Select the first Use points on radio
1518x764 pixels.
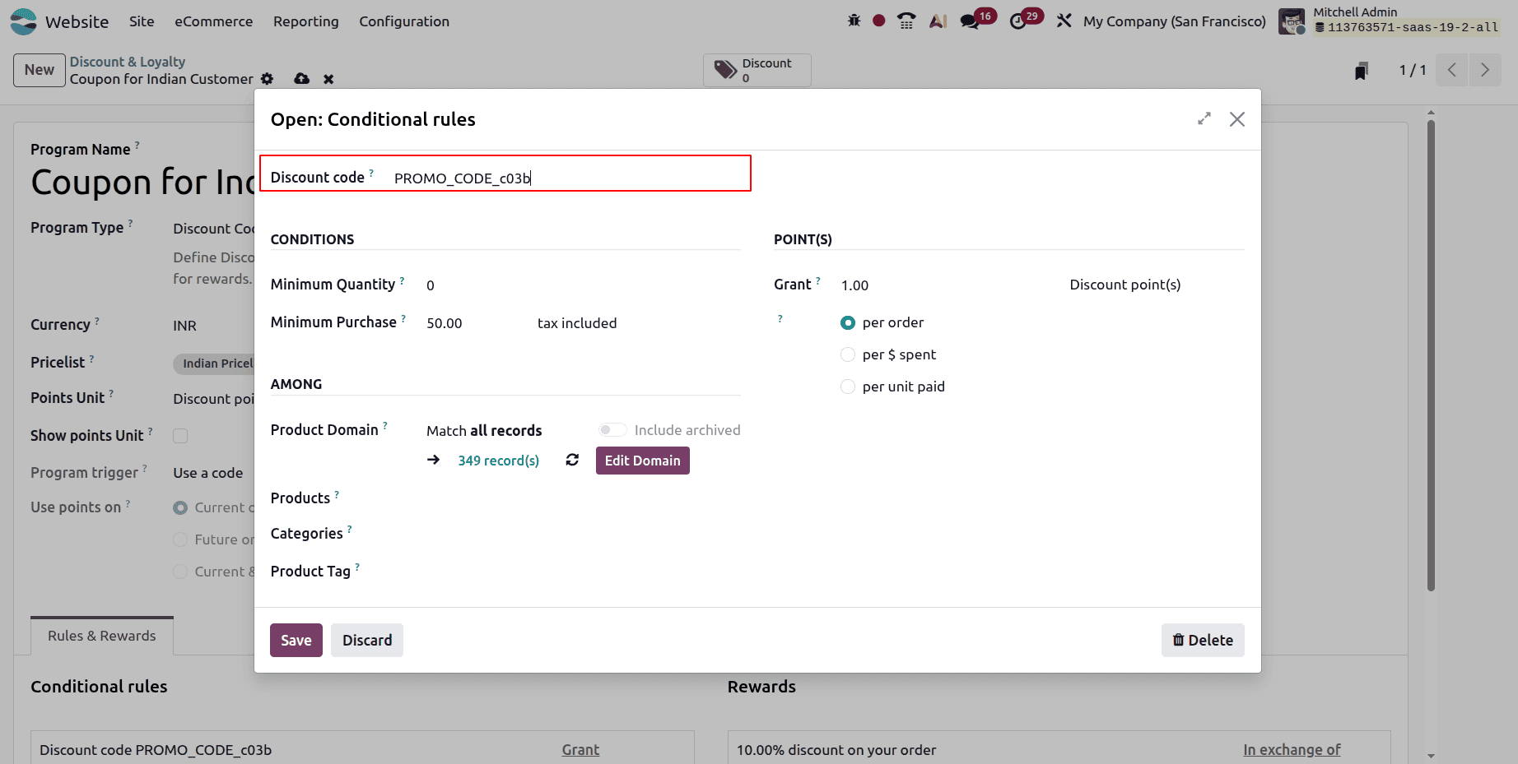pyautogui.click(x=180, y=508)
